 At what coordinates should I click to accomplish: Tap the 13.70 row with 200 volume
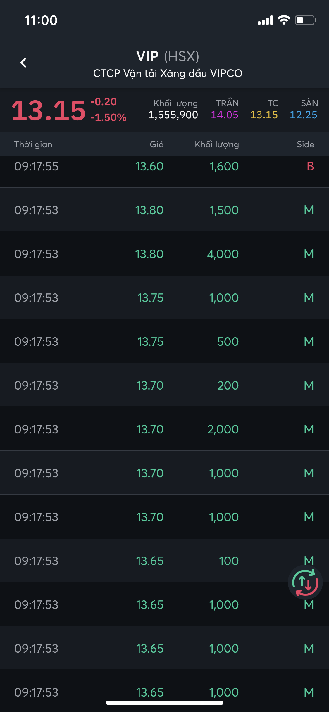tap(164, 385)
